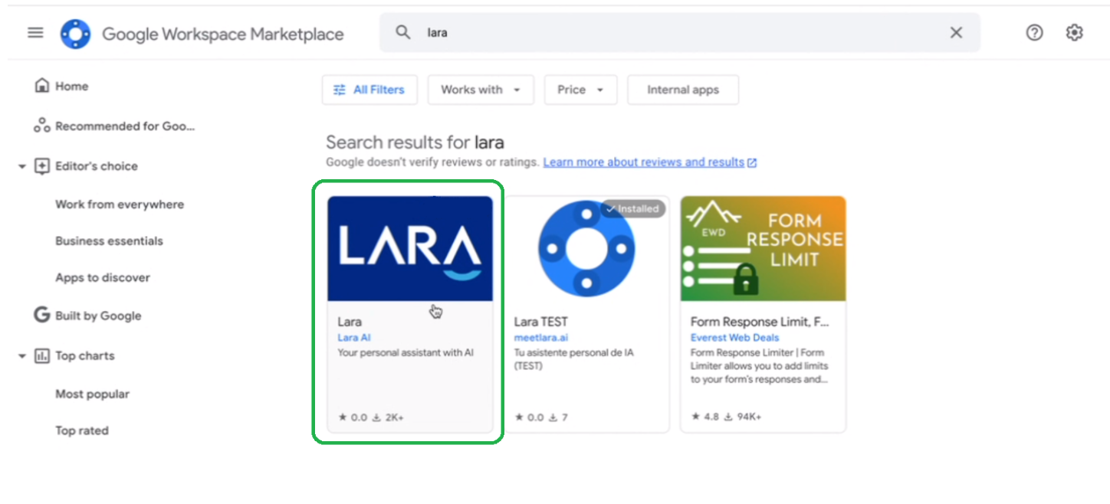Click the Home house icon
The image size is (1110, 504).
(42, 86)
